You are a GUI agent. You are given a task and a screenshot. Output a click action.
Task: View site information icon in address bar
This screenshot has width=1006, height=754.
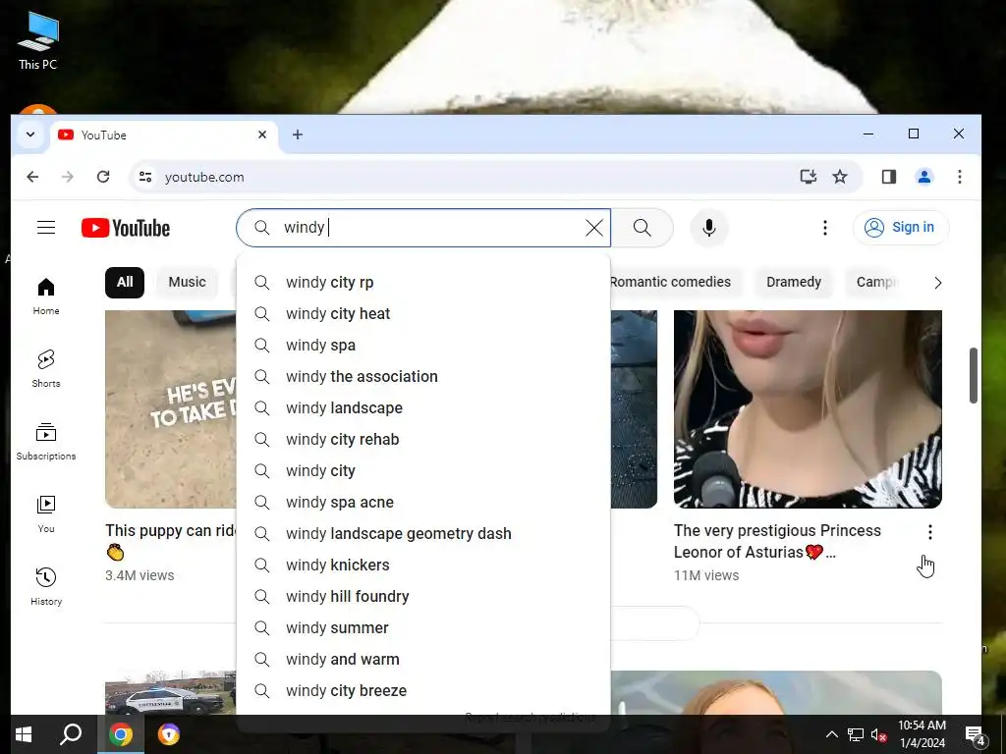point(145,177)
